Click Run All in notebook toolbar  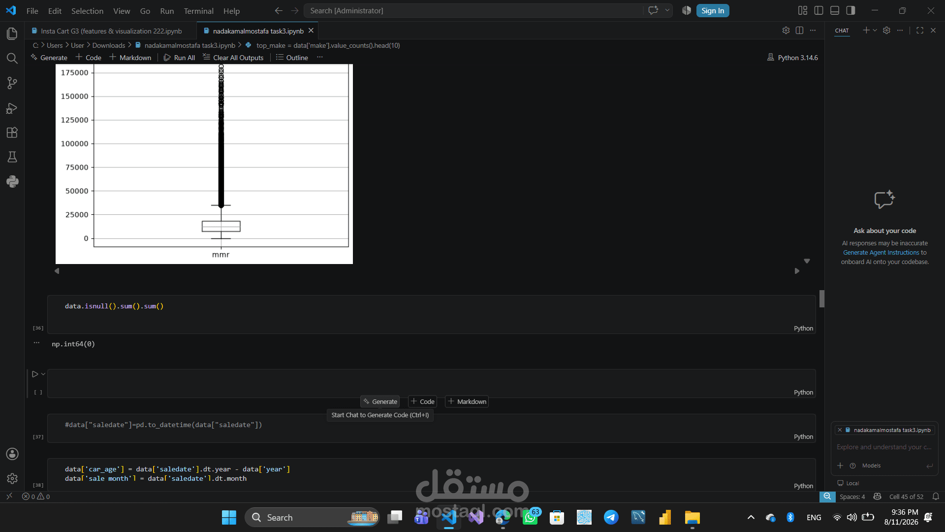point(179,58)
